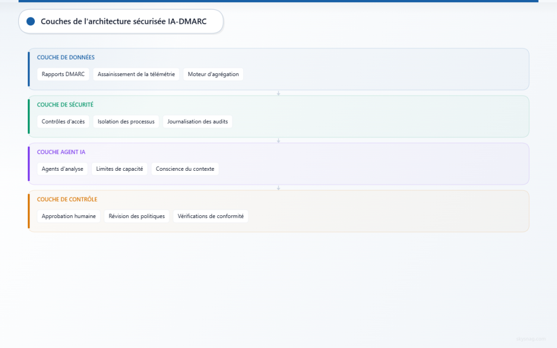The height and width of the screenshot is (348, 557).
Task: Click the arrow below Couche de sécurité
Action: click(278, 141)
